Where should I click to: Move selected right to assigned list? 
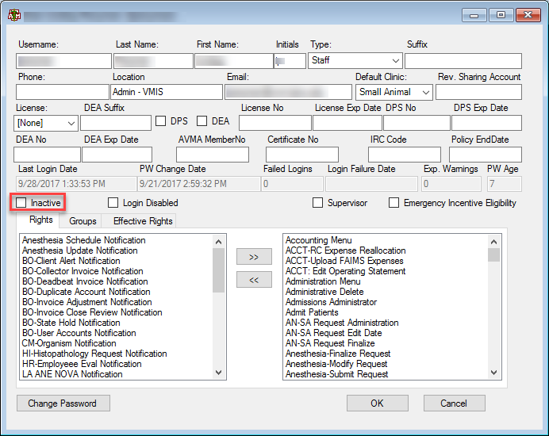(x=254, y=257)
